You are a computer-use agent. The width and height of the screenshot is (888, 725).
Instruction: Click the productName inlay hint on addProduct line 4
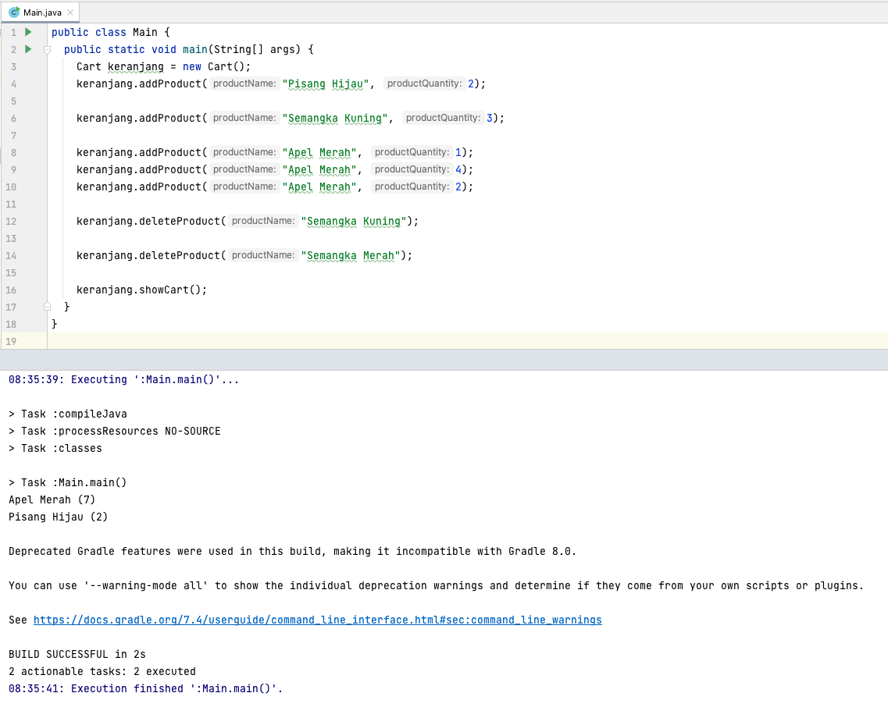[x=244, y=84]
